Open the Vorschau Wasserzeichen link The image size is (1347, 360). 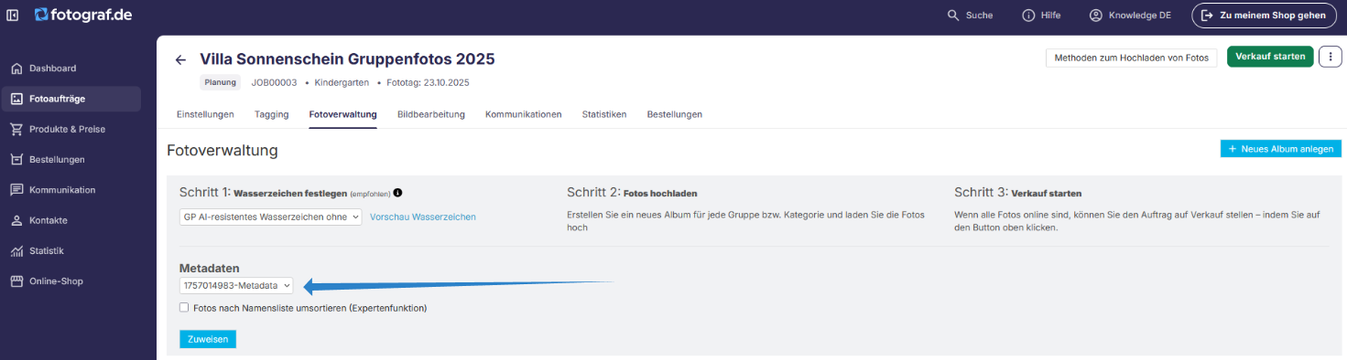pos(423,217)
